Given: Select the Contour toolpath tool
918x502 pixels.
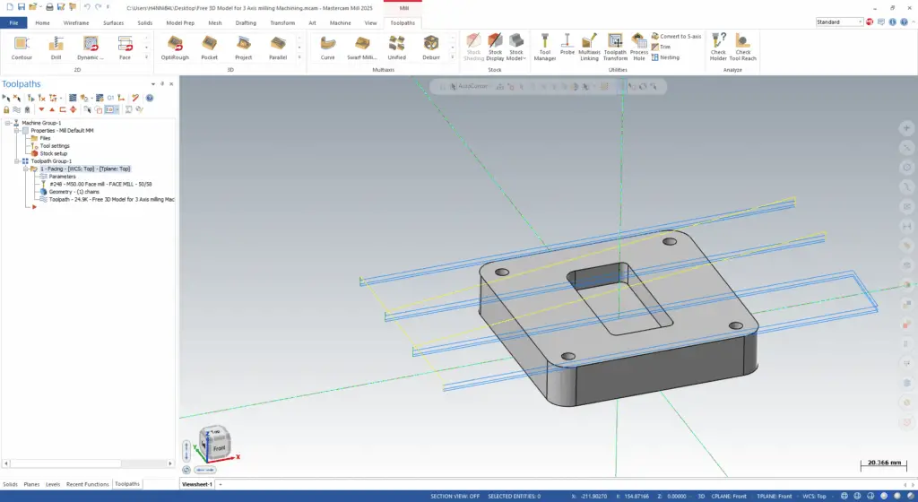Looking at the screenshot, I should [x=22, y=48].
